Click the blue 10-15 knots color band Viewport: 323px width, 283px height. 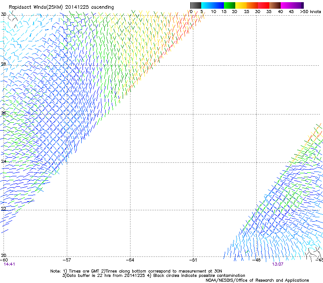pos(218,5)
